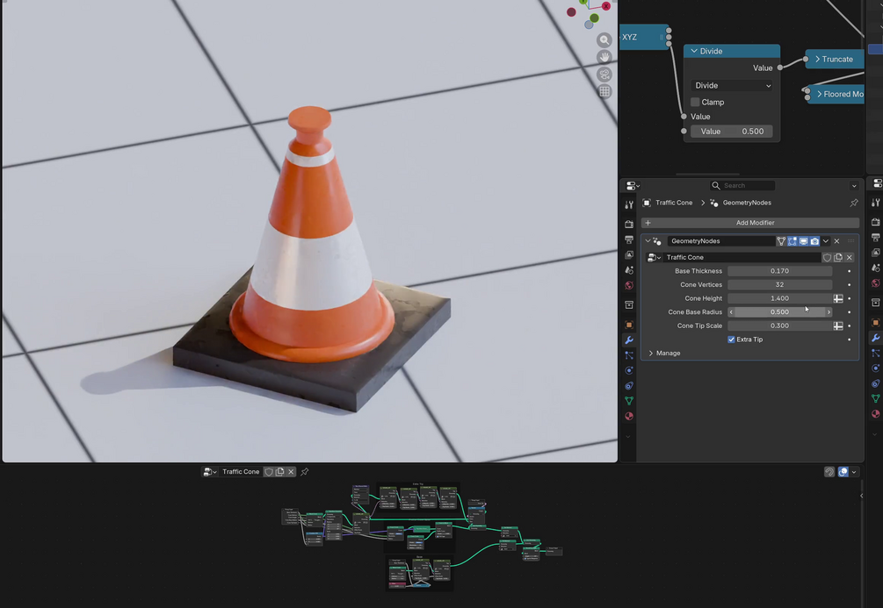Open the Render properties tab

629,225
